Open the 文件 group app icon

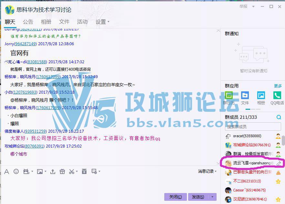[x=245, y=98]
